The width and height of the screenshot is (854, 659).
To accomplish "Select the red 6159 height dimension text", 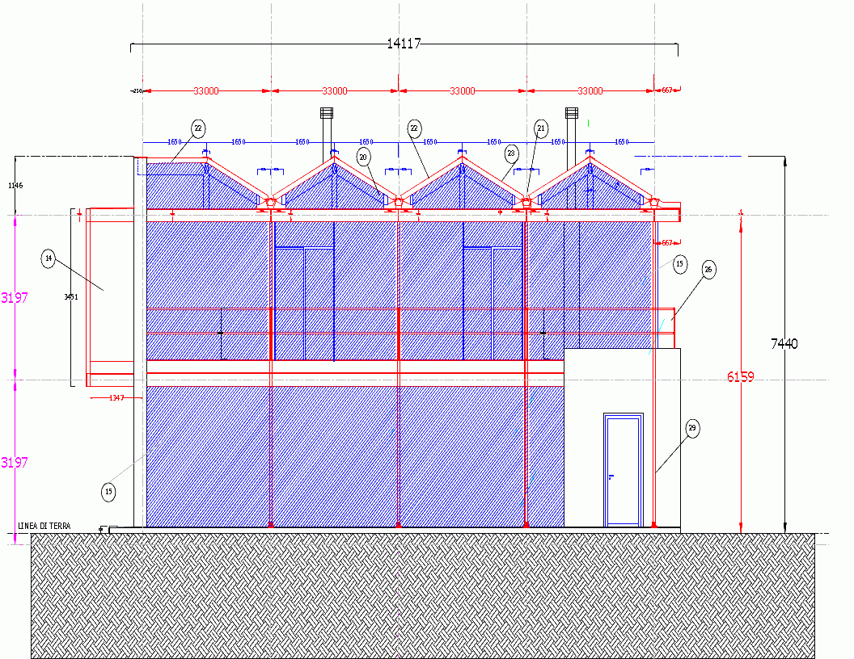I will (740, 377).
